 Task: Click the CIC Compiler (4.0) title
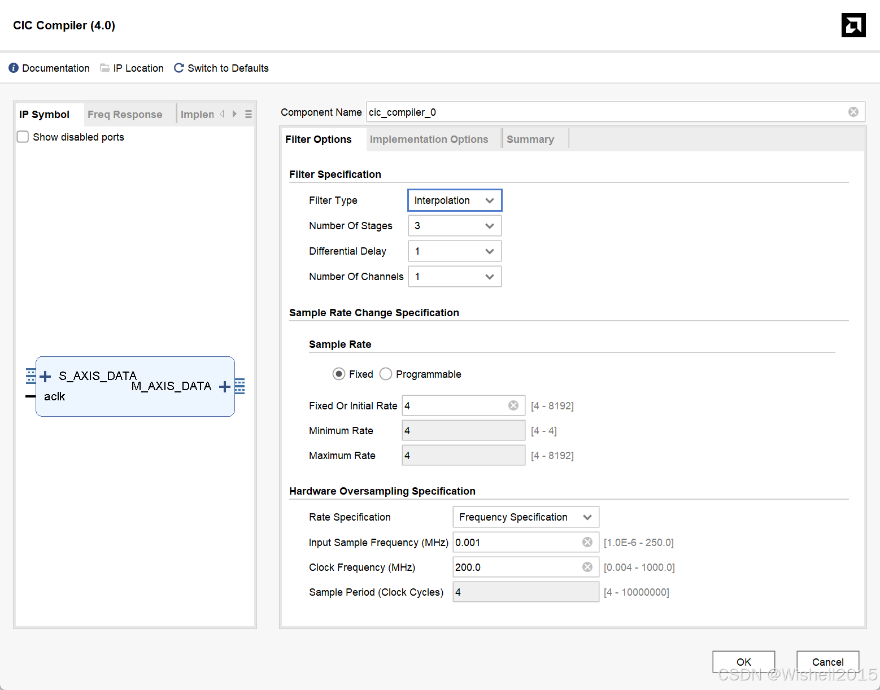pyautogui.click(x=64, y=25)
